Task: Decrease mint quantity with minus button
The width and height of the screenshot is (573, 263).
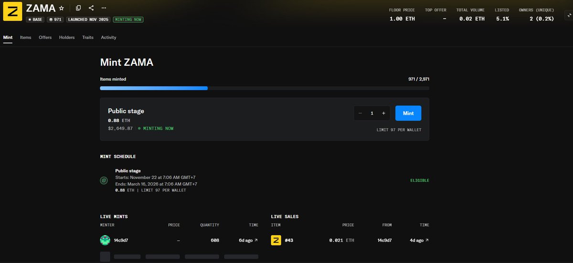Action: click(x=360, y=113)
